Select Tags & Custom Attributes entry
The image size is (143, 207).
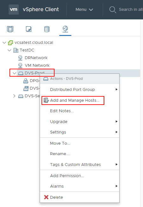[80, 164]
